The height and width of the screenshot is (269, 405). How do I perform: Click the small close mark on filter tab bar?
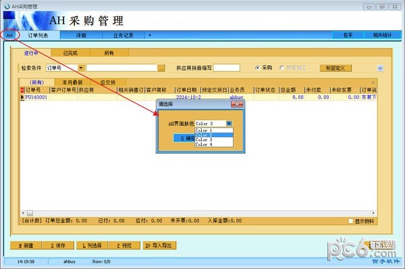point(373,82)
